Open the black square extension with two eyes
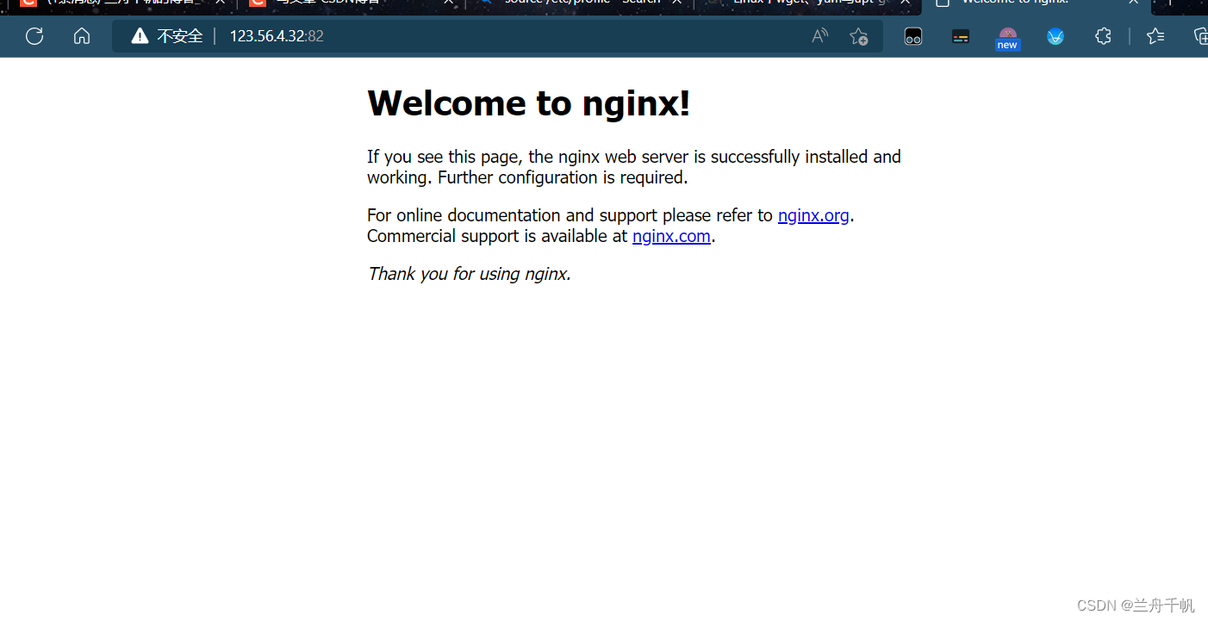Screen dimensions: 1208x621 tap(913, 36)
